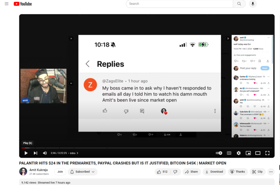This screenshot has width=280, height=185.
Task: Open more actions three-dot menu
Action: [x=271, y=172]
